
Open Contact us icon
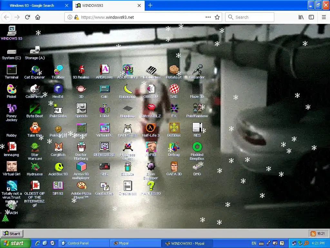click(104, 189)
